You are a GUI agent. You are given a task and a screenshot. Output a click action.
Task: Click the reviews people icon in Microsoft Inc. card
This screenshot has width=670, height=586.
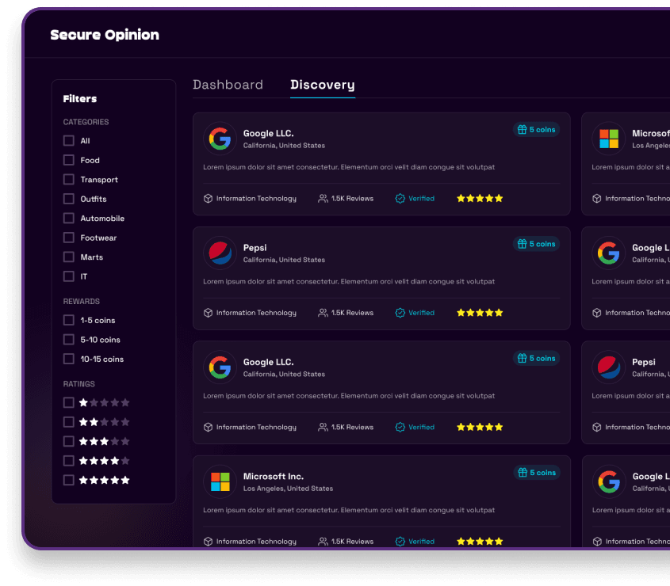pos(323,542)
